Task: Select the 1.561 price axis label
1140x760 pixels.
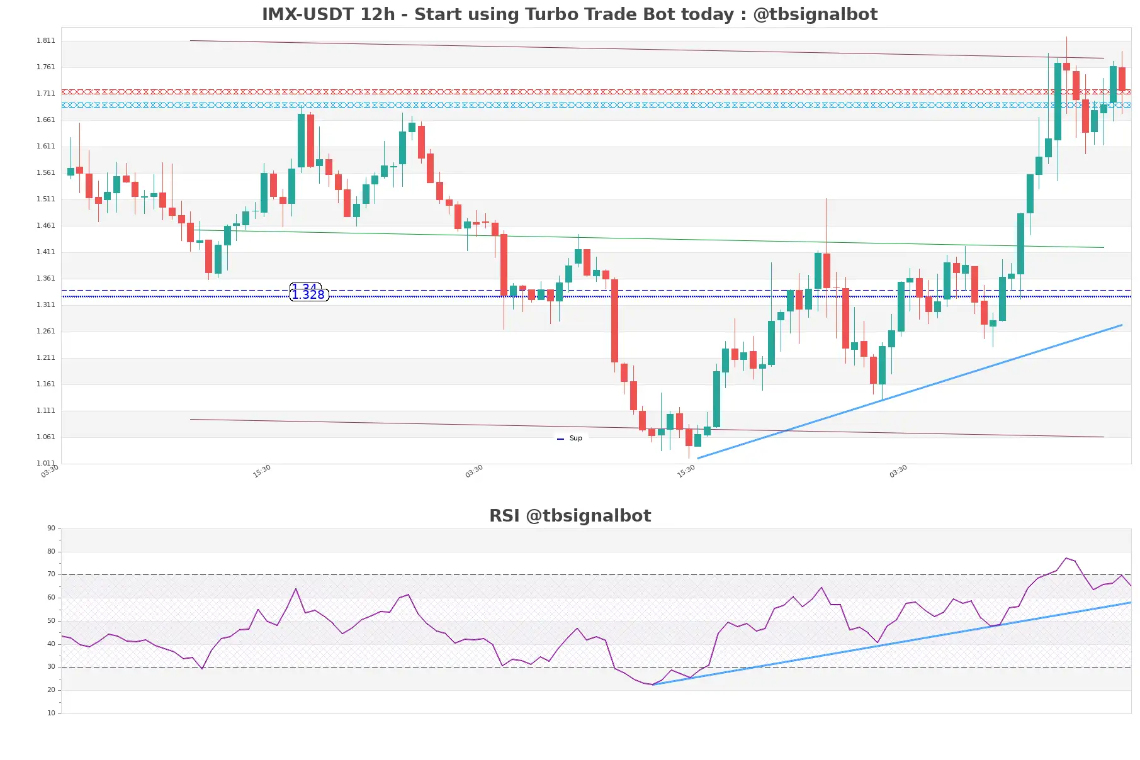Action: 45,172
